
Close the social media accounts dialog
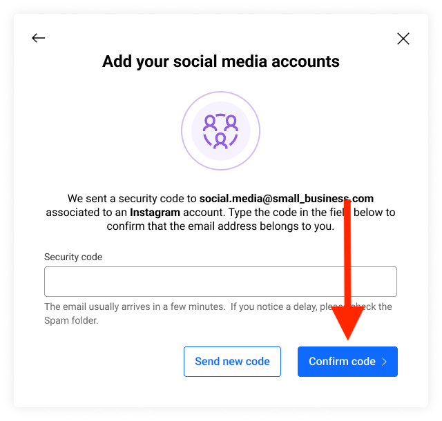(403, 39)
